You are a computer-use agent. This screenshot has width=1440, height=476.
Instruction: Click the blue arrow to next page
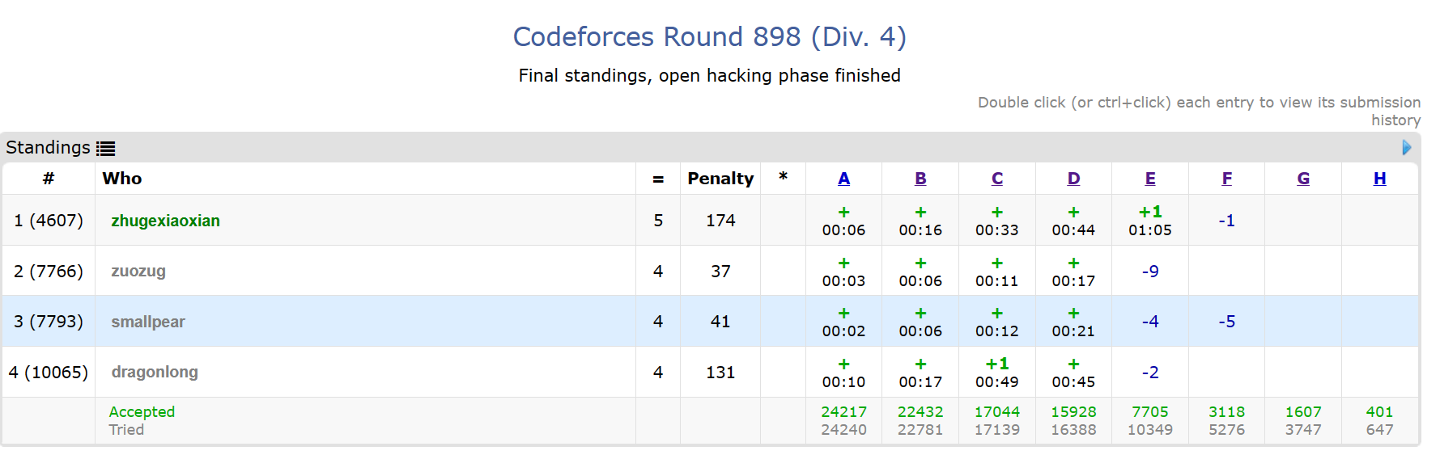click(1406, 148)
